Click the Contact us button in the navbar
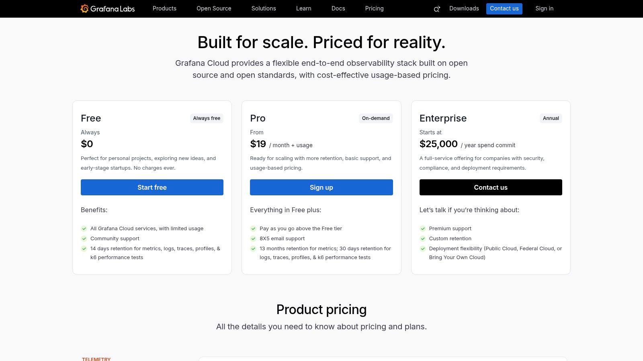 coord(504,8)
